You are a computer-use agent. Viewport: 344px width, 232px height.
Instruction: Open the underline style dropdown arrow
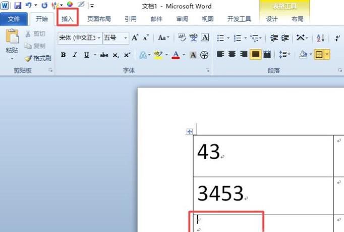coord(95,55)
